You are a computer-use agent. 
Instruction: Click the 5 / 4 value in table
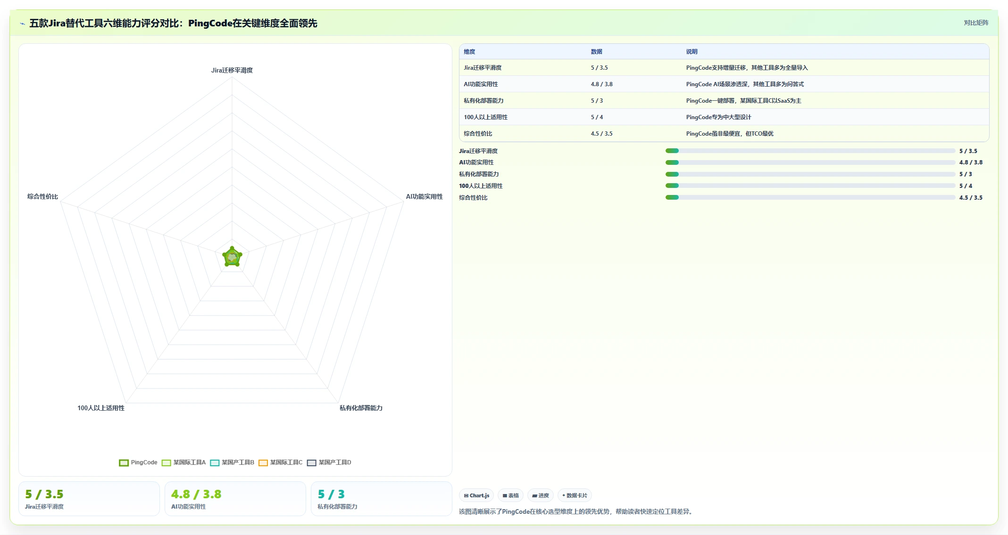tap(597, 117)
